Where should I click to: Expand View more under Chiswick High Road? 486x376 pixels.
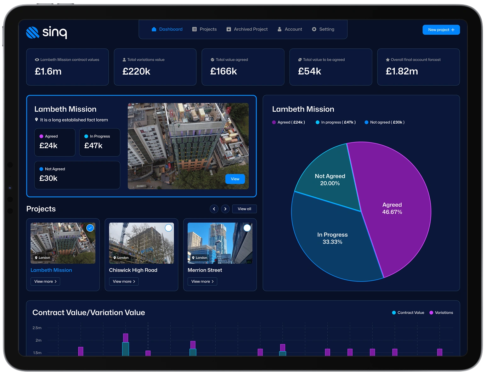point(124,282)
